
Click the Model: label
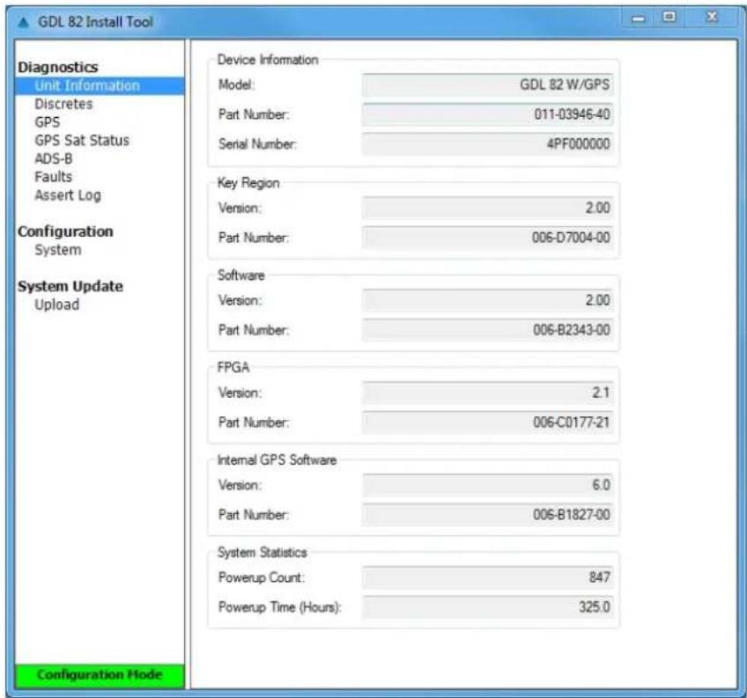[236, 84]
